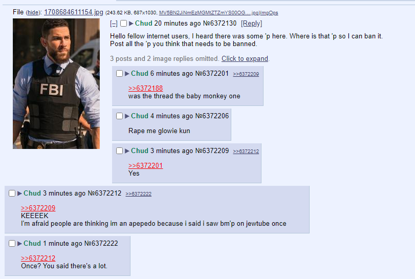Click the [Reply] link on the thread
Viewport: 415px width, 279px height.
[251, 24]
